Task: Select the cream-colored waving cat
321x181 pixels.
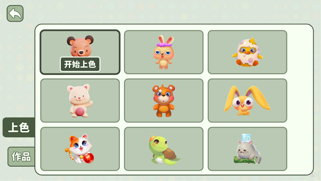Action: click(80, 101)
